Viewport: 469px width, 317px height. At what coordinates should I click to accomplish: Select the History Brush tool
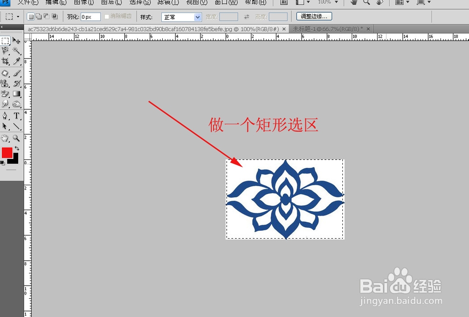[x=16, y=83]
